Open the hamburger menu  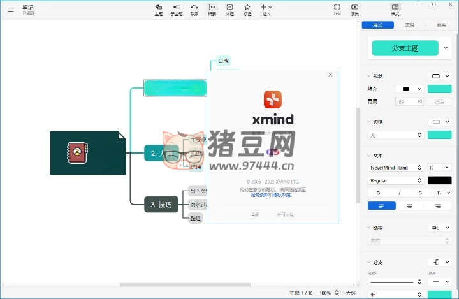(x=10, y=10)
